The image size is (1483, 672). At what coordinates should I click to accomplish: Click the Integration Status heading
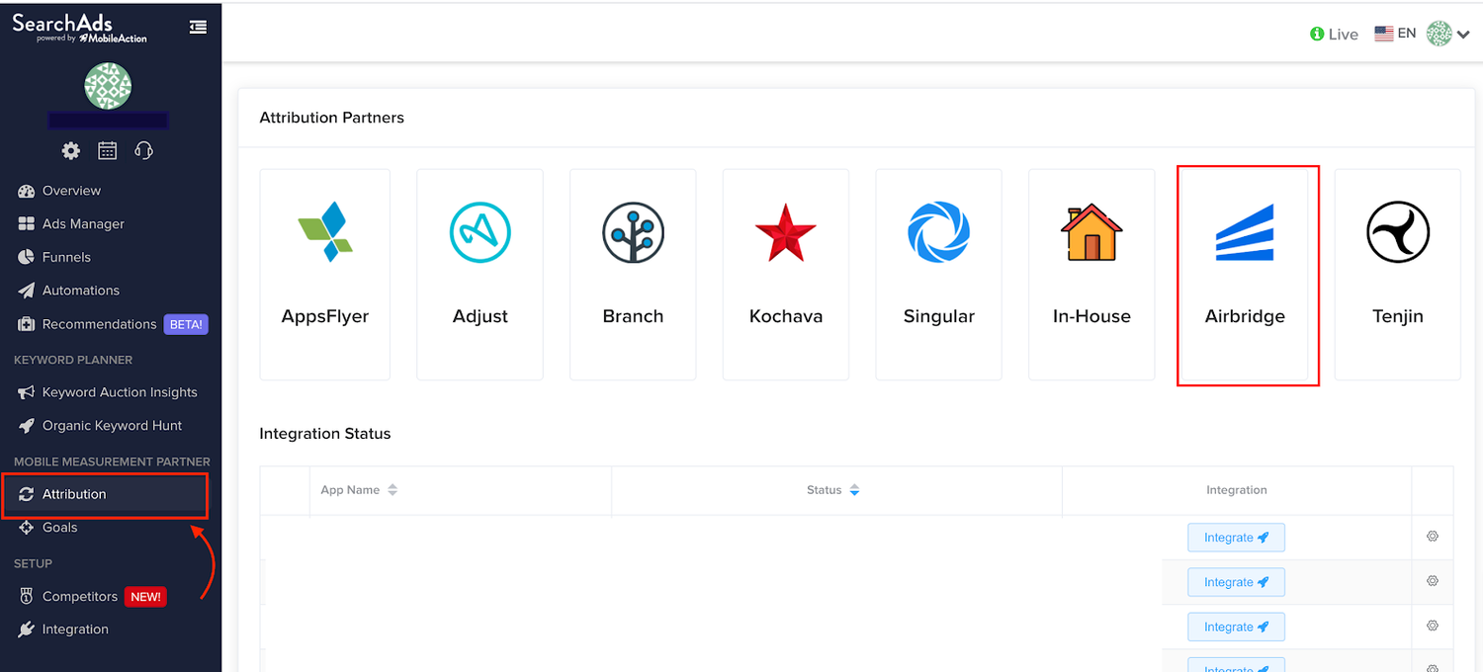(x=325, y=434)
